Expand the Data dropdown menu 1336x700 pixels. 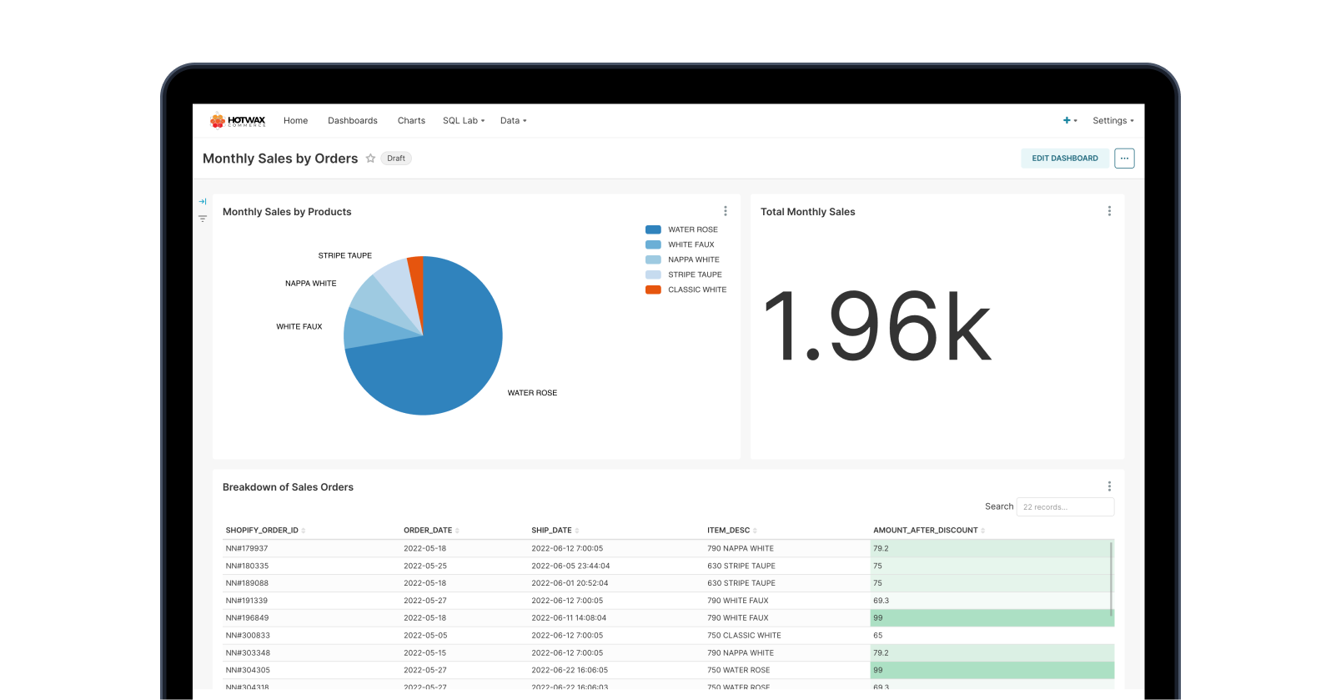click(x=514, y=121)
